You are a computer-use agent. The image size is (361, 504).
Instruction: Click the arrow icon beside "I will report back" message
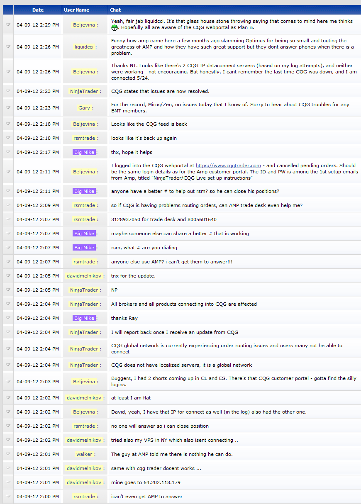coord(8,332)
